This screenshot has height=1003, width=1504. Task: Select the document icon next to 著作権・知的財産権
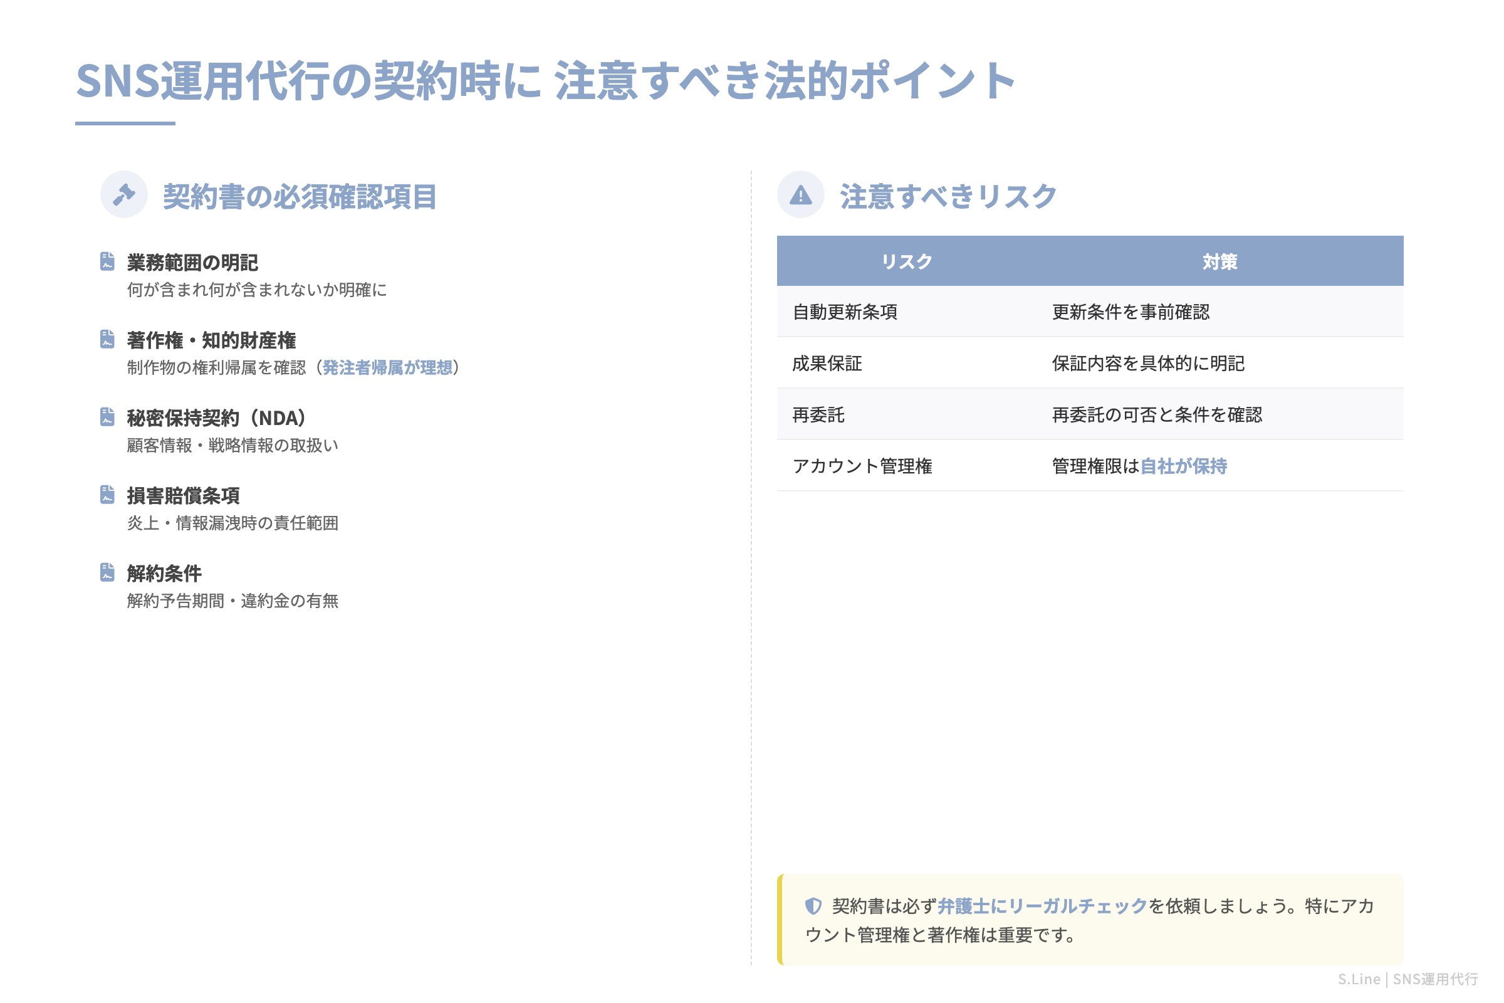coord(106,338)
